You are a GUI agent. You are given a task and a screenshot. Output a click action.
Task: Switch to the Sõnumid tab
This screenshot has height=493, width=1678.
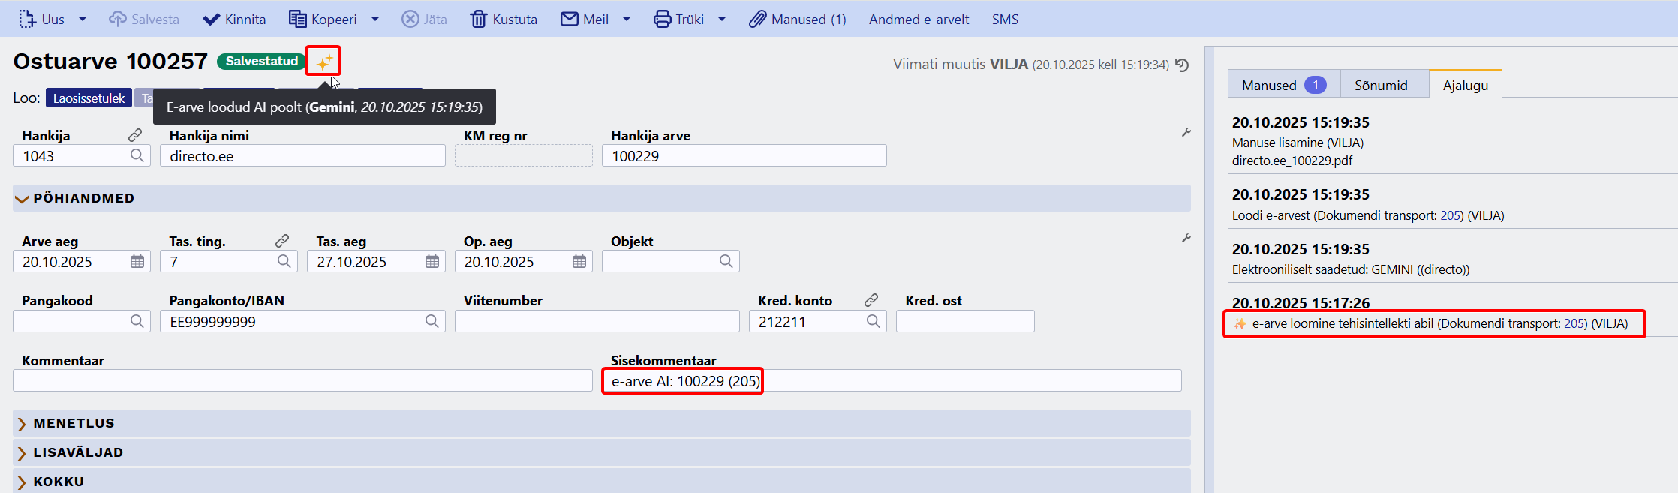[1381, 85]
